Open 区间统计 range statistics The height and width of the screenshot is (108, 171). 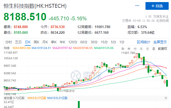tap(143, 42)
